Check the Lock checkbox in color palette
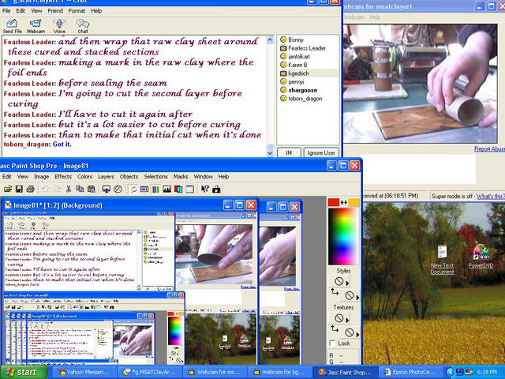505x379 pixels. coord(333,343)
